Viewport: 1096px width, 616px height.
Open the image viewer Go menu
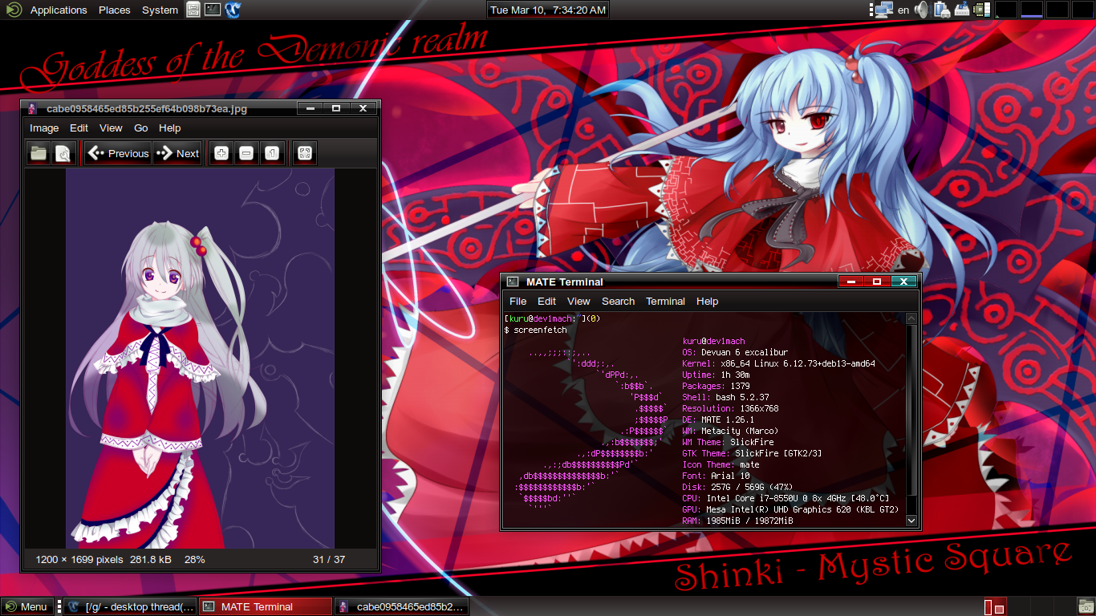[141, 128]
